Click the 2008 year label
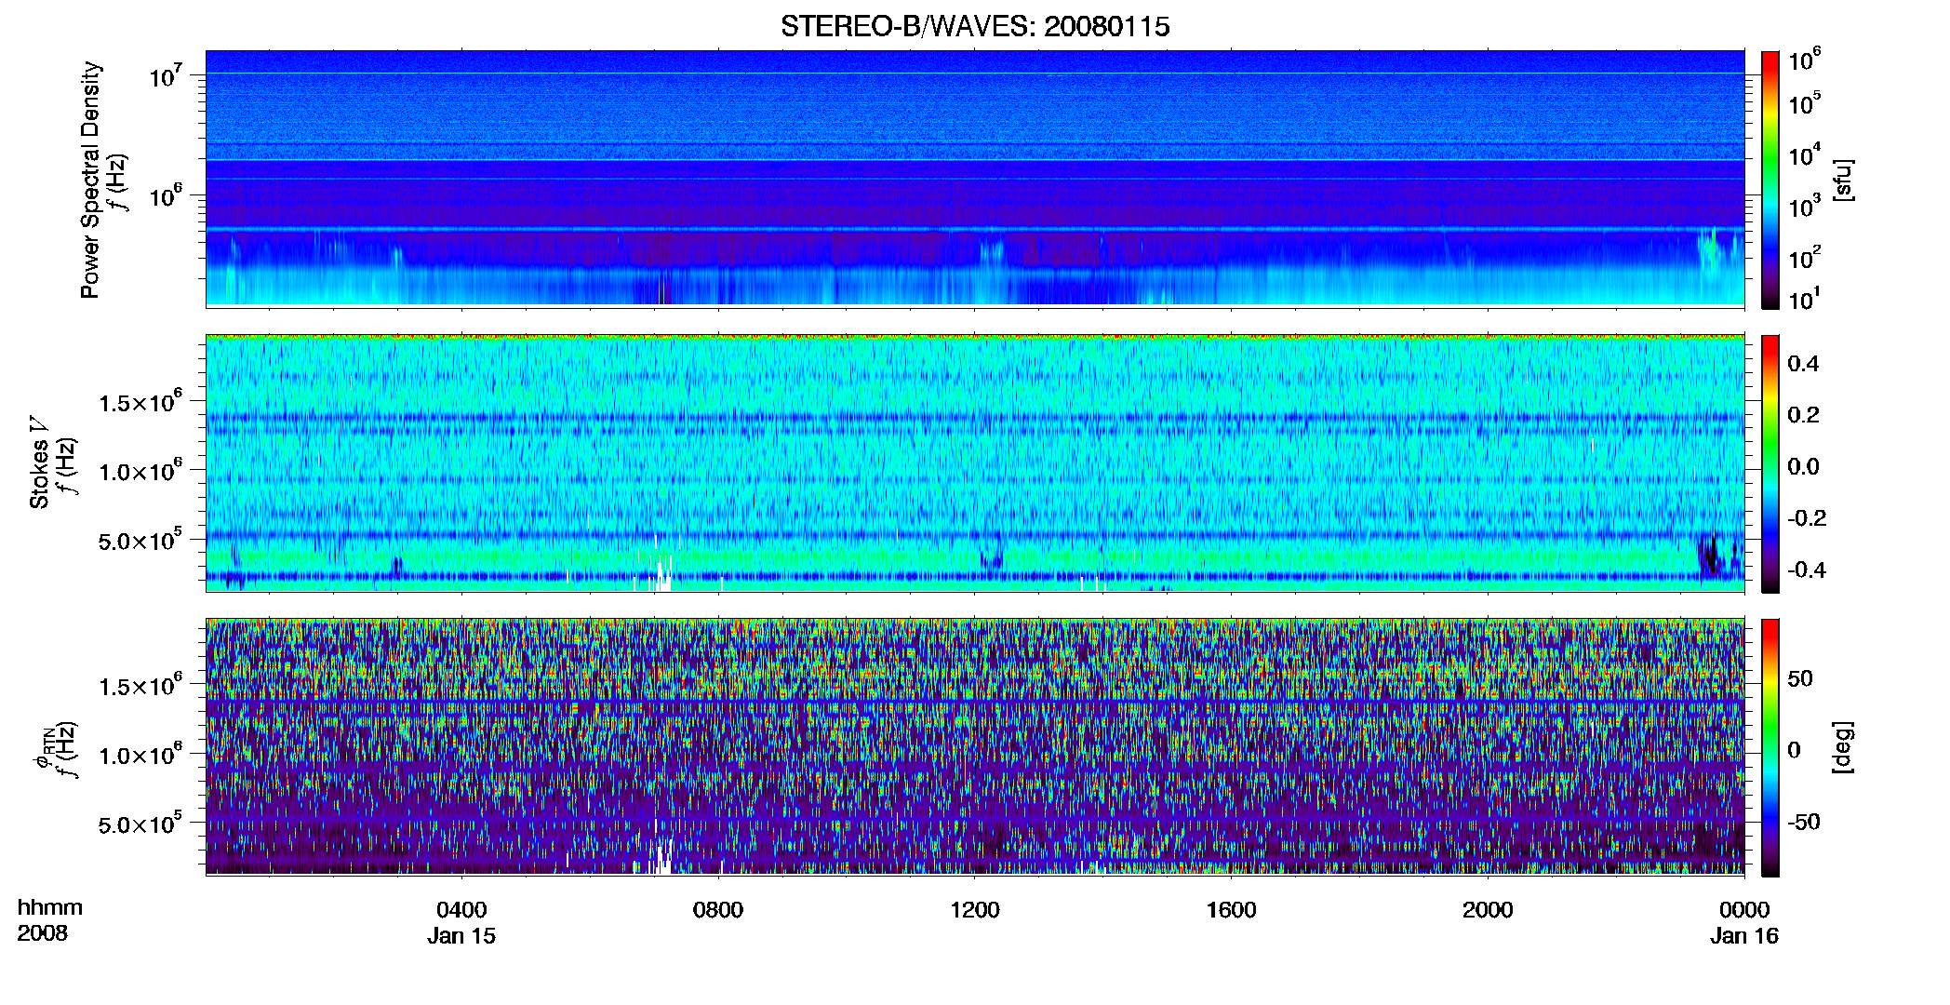1950x1005 pixels. pos(43,933)
